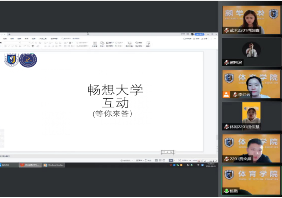282x198 pixels.
Task: Open the font size dropdown
Action: tap(29, 42)
